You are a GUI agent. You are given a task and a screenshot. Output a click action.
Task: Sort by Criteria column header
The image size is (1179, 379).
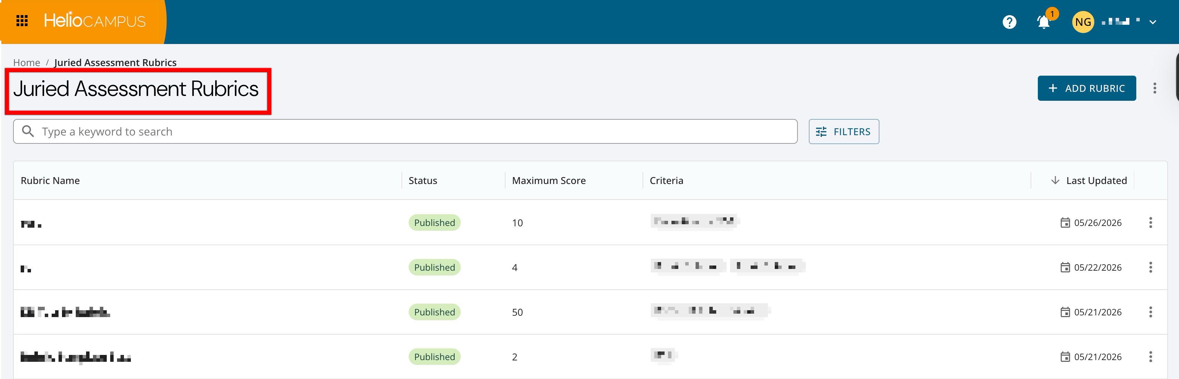(x=666, y=181)
